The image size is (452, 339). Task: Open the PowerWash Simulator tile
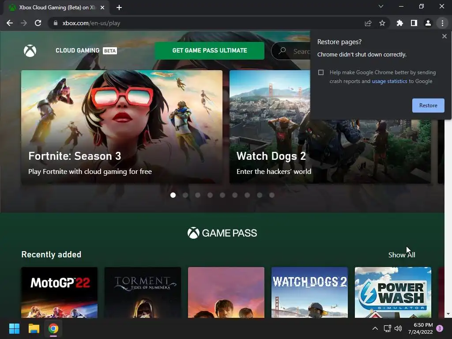(x=393, y=292)
